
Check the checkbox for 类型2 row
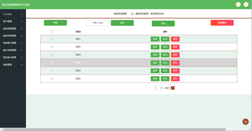point(52,47)
